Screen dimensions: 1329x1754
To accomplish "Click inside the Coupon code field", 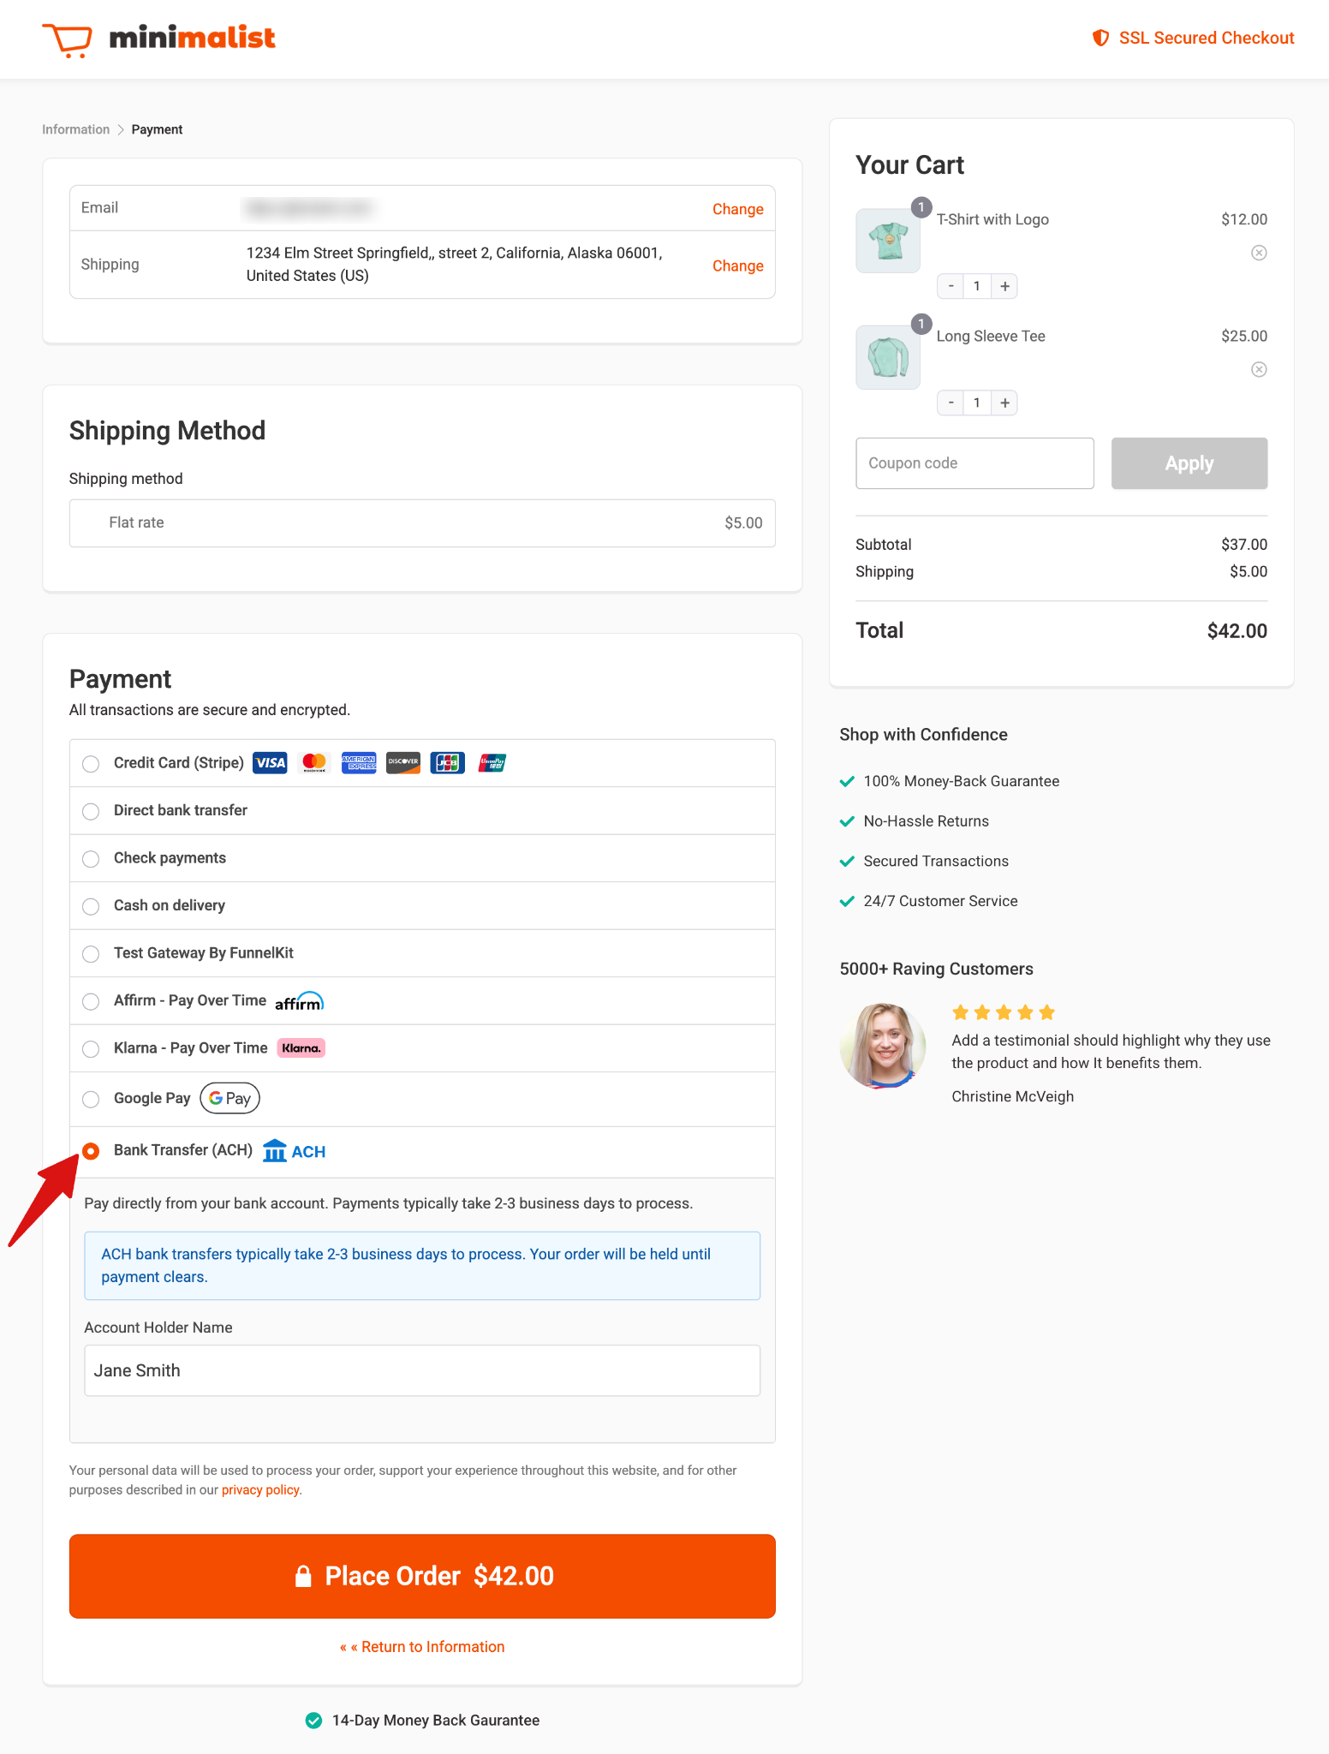I will (974, 462).
